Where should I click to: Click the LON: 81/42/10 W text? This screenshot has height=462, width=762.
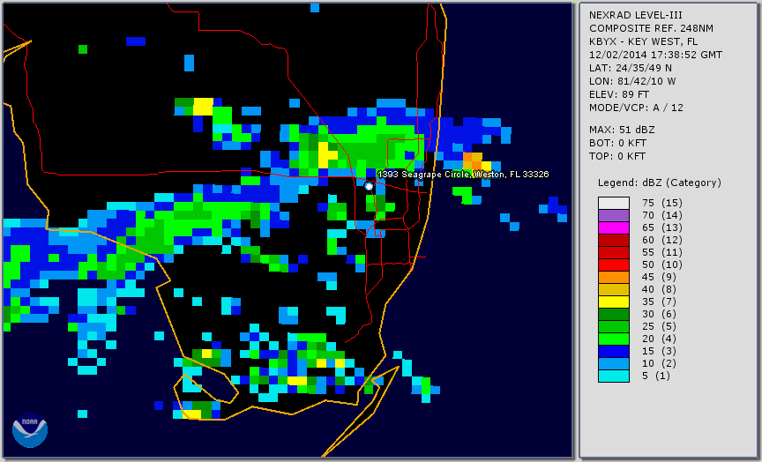point(632,81)
